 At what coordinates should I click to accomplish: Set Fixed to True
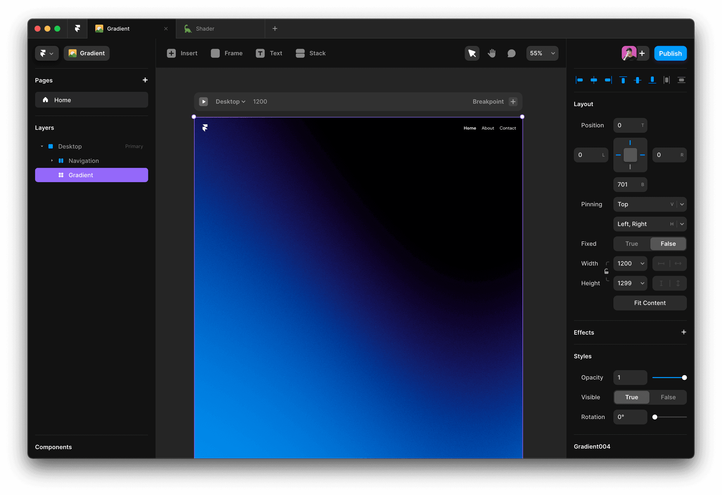[x=631, y=244]
